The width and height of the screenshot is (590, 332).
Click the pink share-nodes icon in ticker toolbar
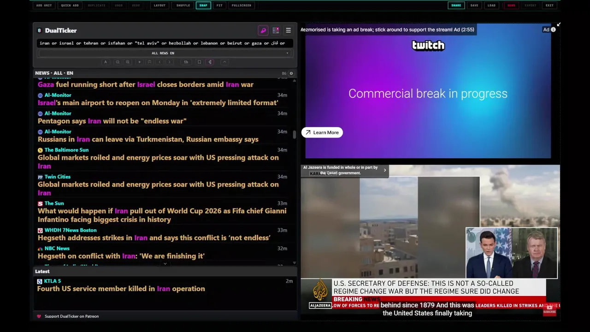(210, 62)
